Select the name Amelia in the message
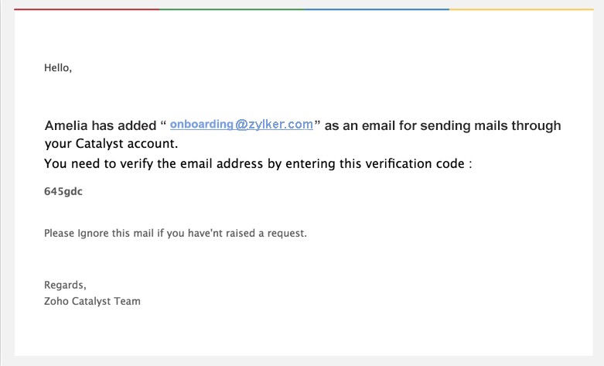 click(66, 126)
